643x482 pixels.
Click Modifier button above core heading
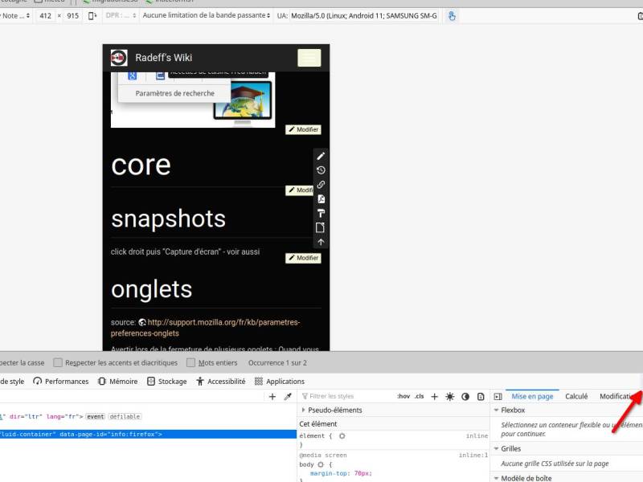click(x=303, y=129)
